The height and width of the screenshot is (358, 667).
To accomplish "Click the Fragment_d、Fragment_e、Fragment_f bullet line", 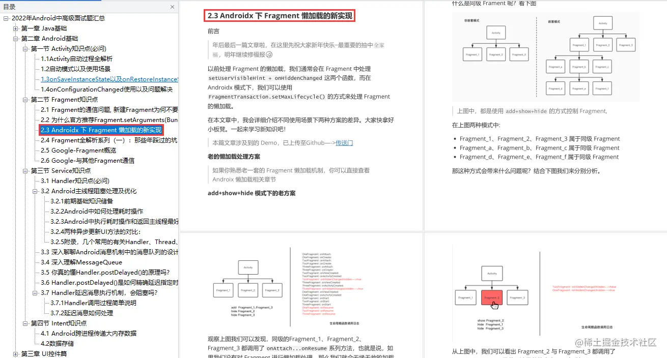I will point(539,157).
